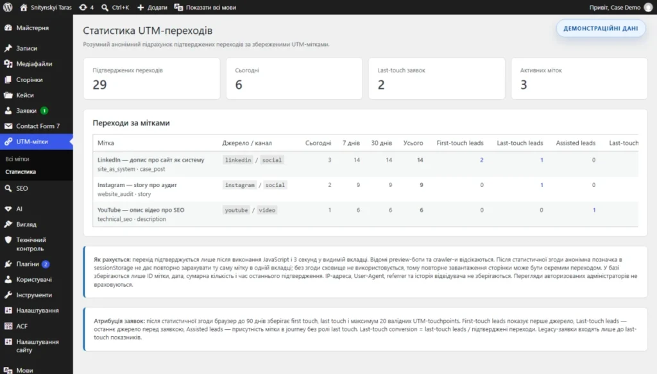The width and height of the screenshot is (657, 374).
Task: Click LinkedIn First-touch leads value 2
Action: tap(481, 160)
